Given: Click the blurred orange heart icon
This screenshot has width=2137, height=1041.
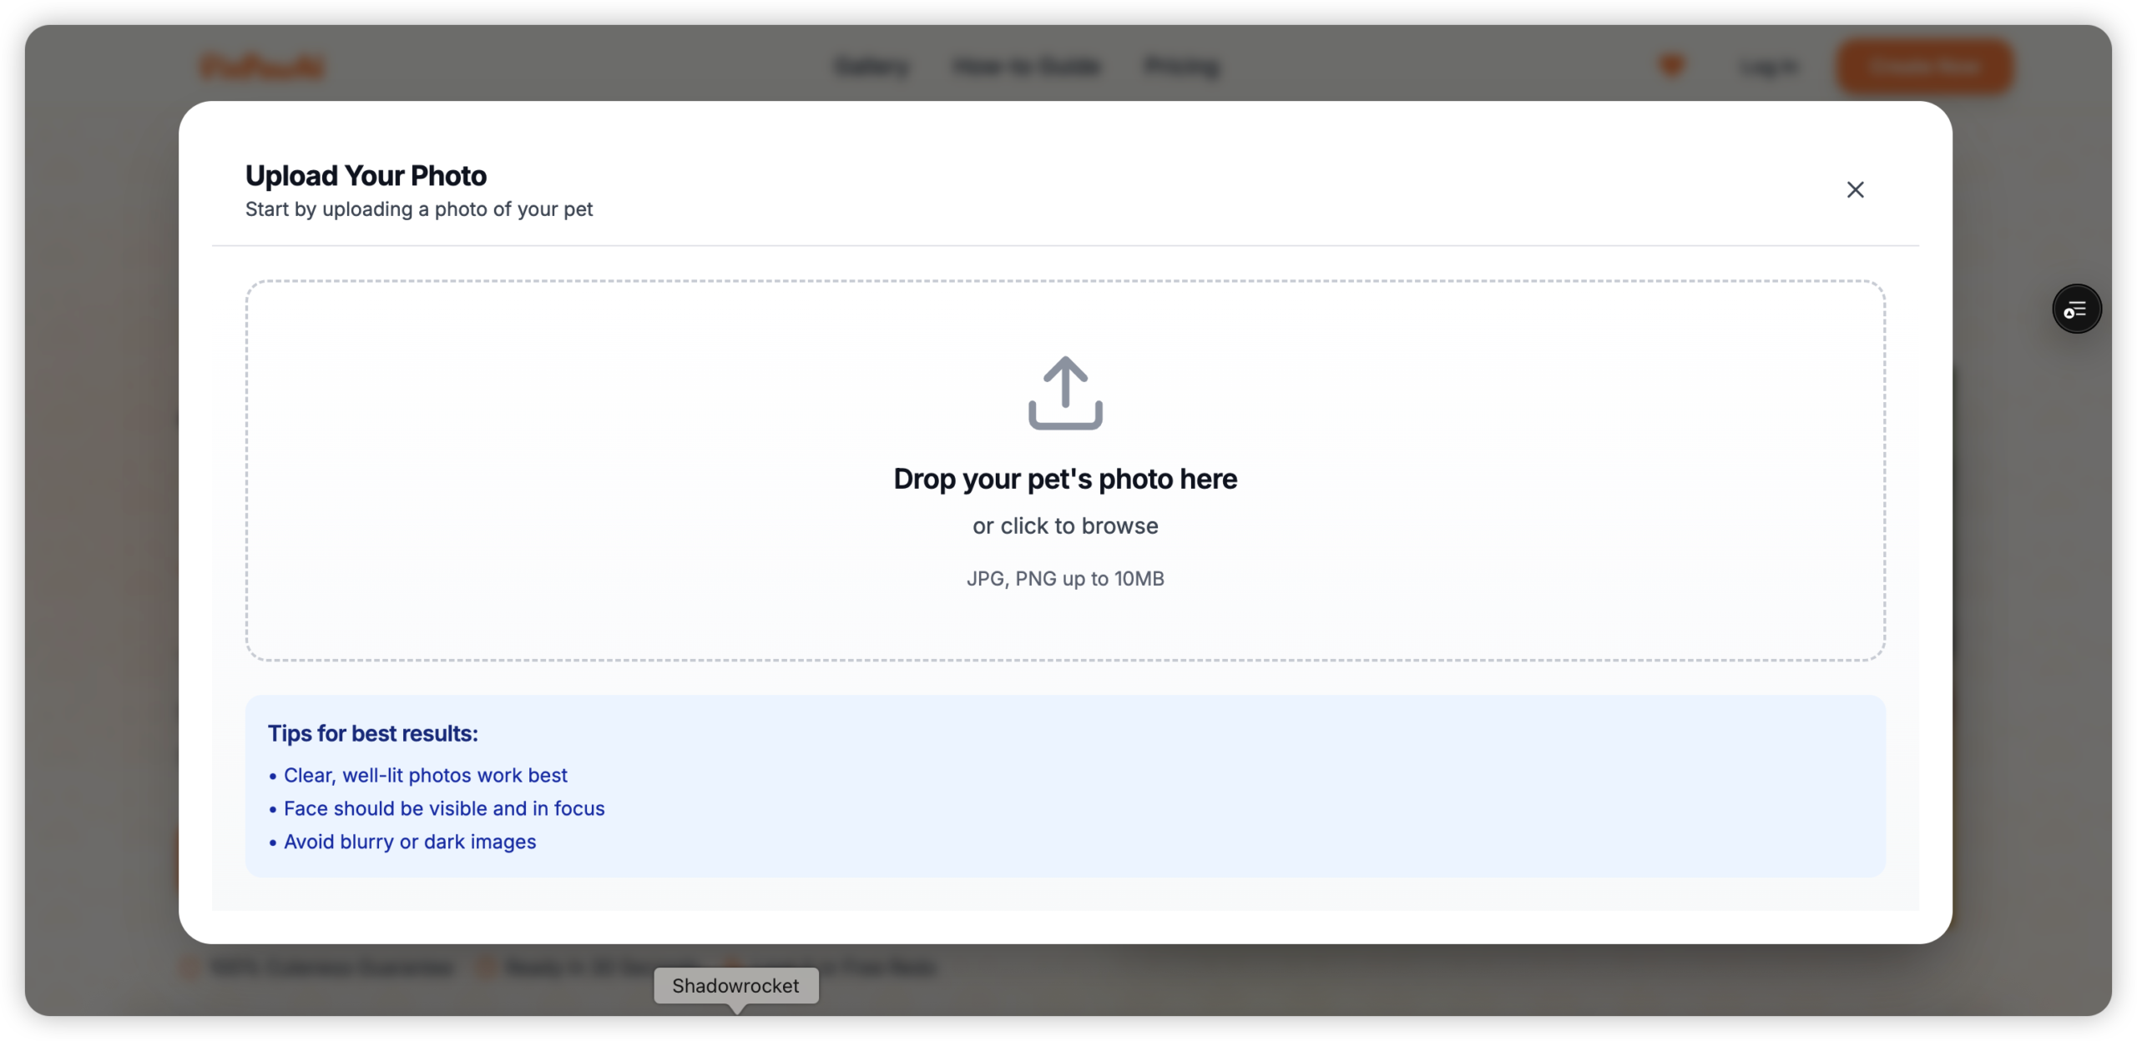Looking at the screenshot, I should pyautogui.click(x=1671, y=65).
